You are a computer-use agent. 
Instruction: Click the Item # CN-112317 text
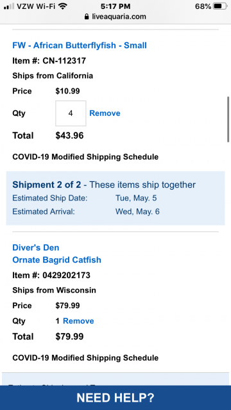point(49,61)
